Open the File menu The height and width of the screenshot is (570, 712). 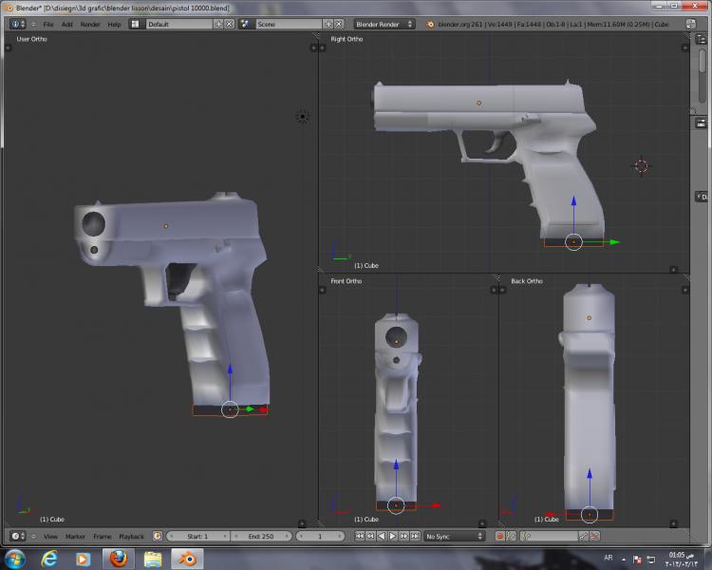coord(48,24)
